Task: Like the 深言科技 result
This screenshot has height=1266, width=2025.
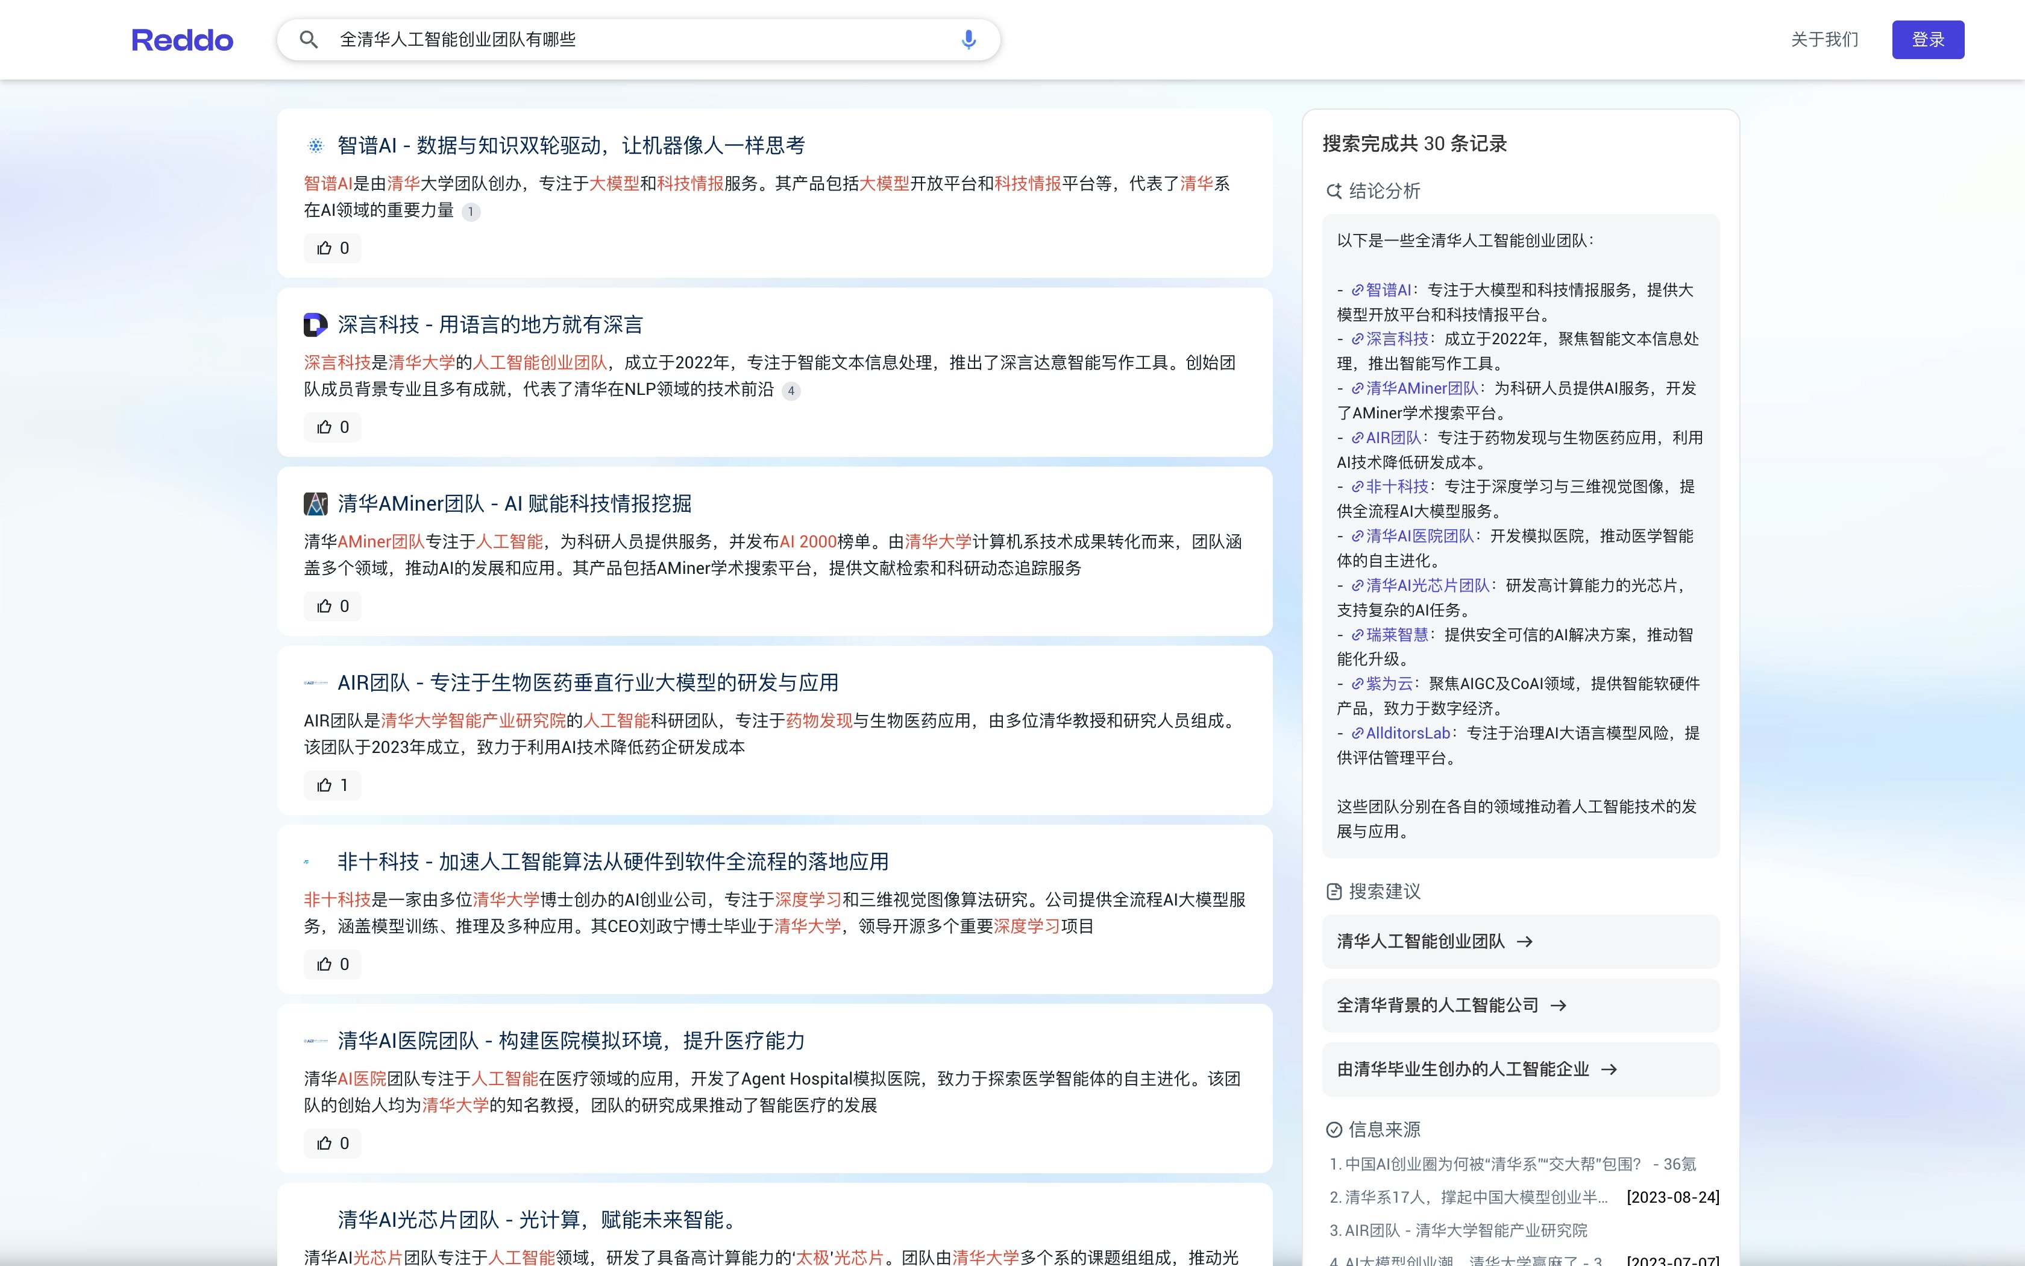Action: (x=333, y=427)
